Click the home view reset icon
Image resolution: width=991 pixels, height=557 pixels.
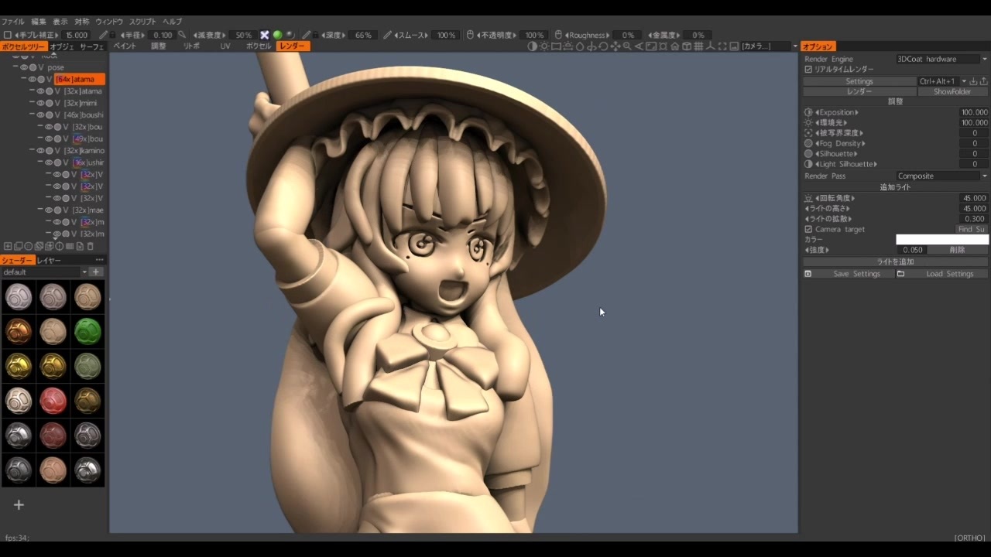pos(674,46)
